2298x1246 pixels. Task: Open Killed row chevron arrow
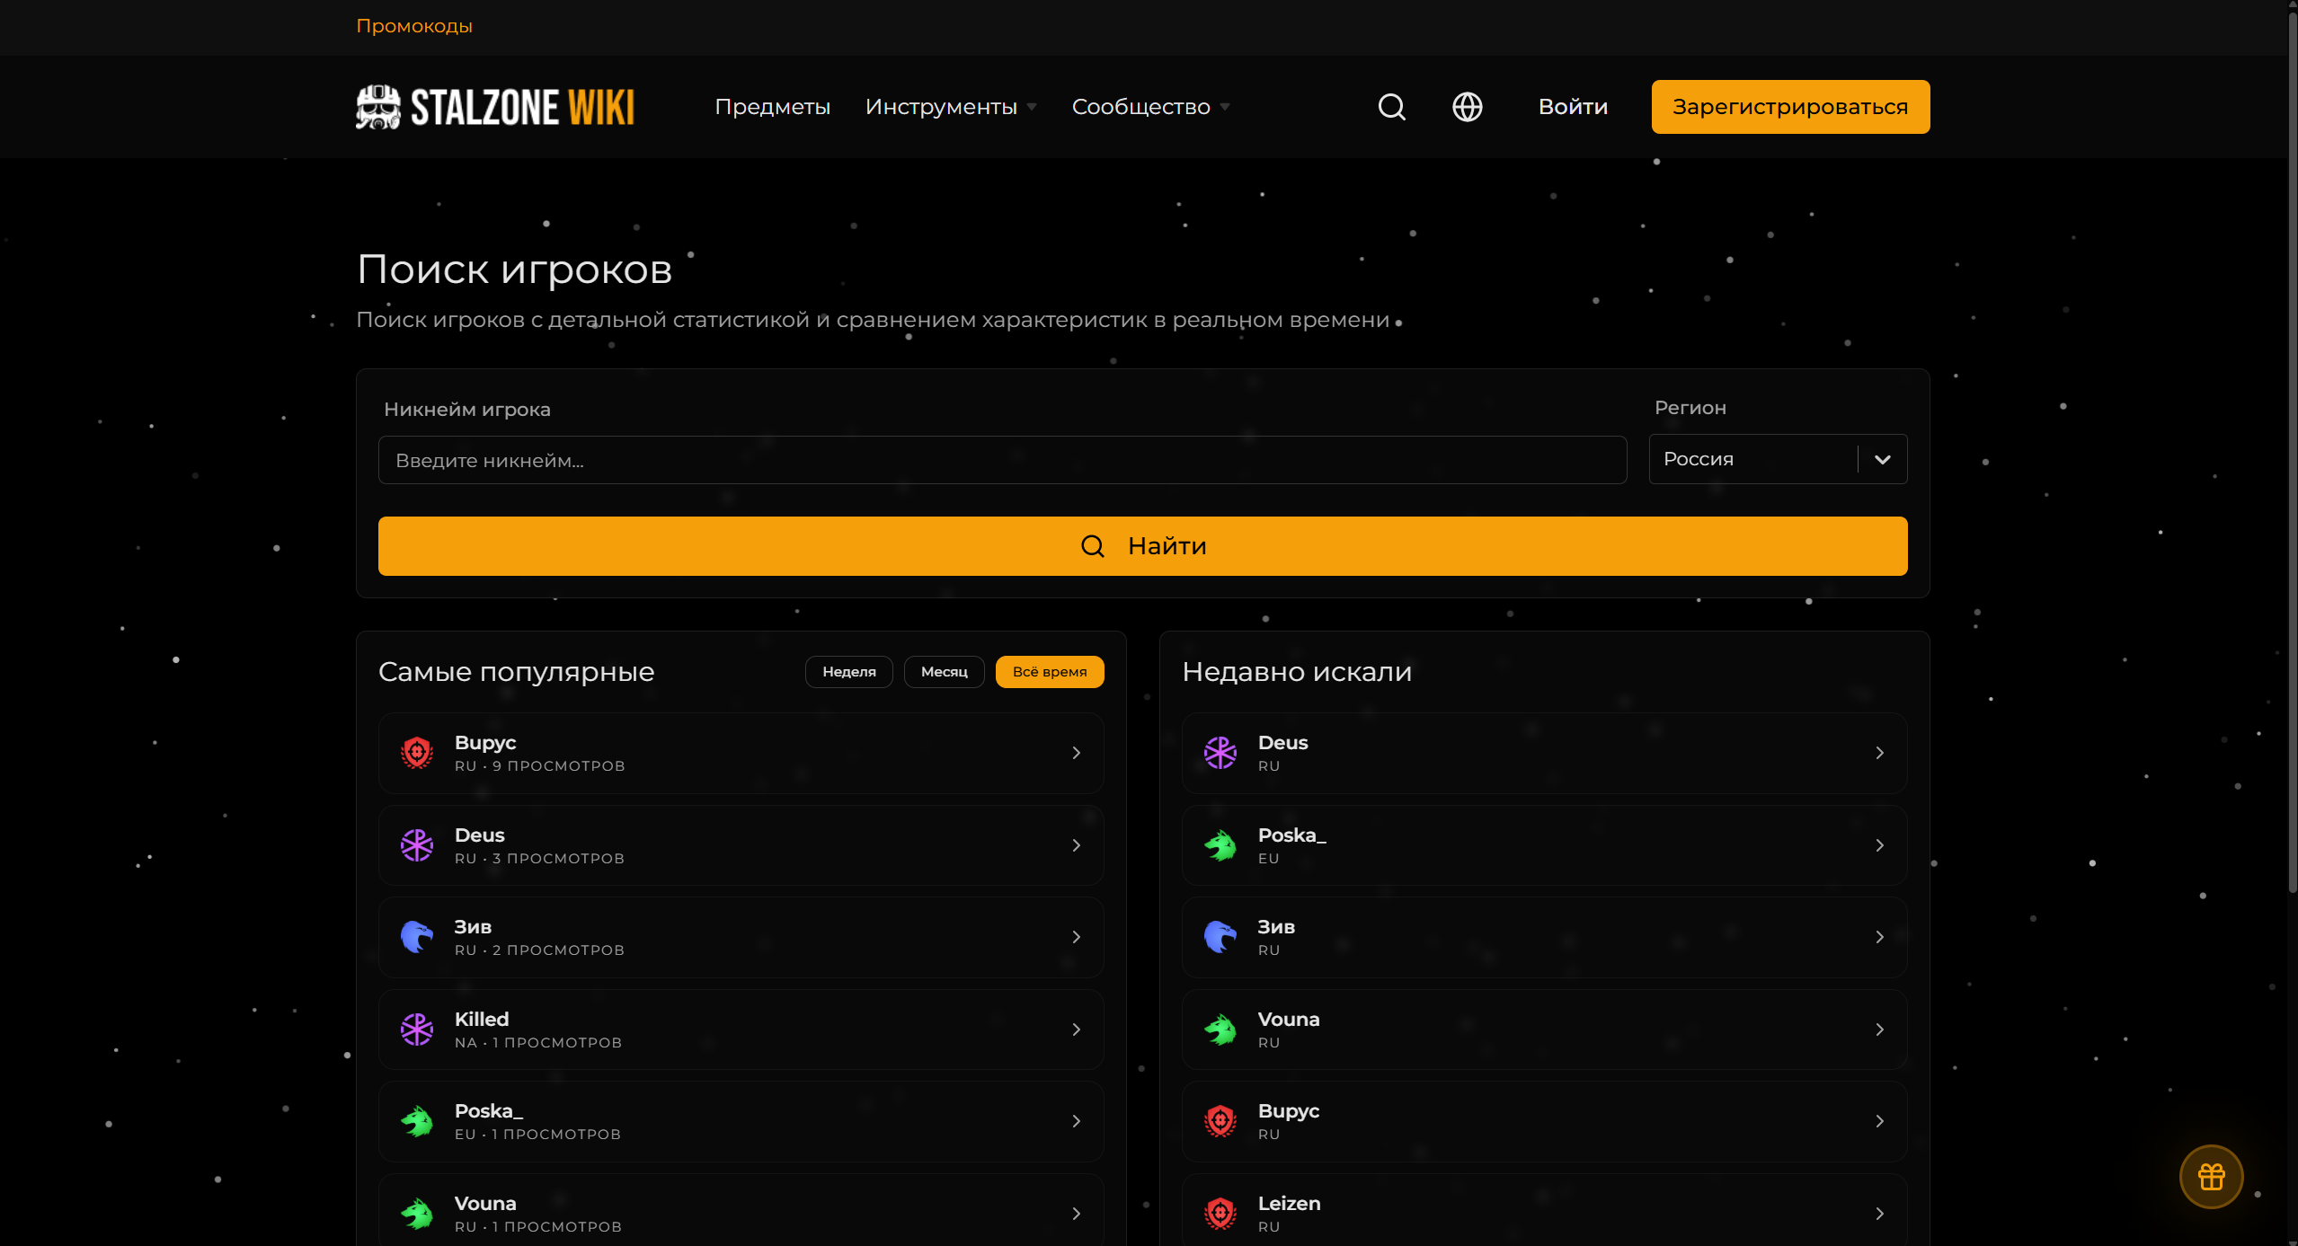click(1076, 1029)
